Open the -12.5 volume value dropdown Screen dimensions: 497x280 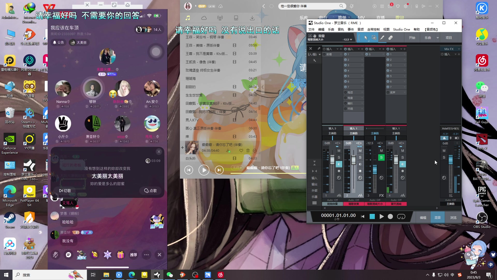click(351, 40)
